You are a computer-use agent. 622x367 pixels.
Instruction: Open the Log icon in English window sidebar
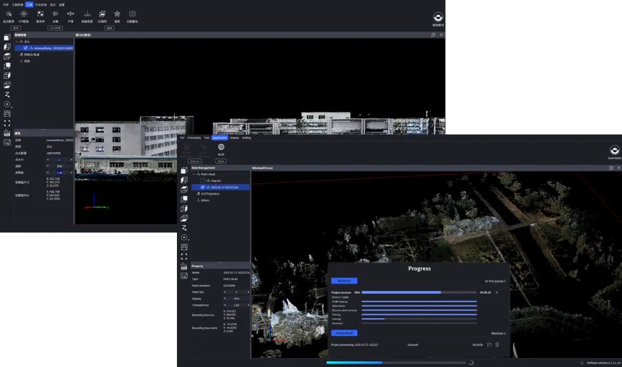click(184, 276)
